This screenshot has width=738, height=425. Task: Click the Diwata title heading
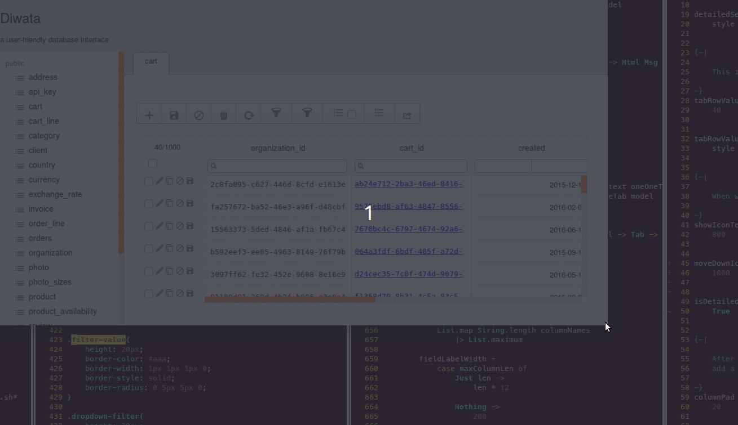(x=20, y=19)
